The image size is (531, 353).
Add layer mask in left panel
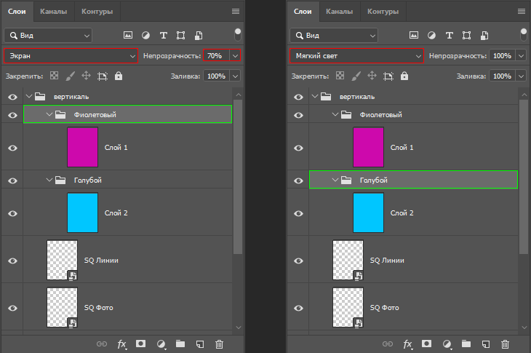pos(141,344)
